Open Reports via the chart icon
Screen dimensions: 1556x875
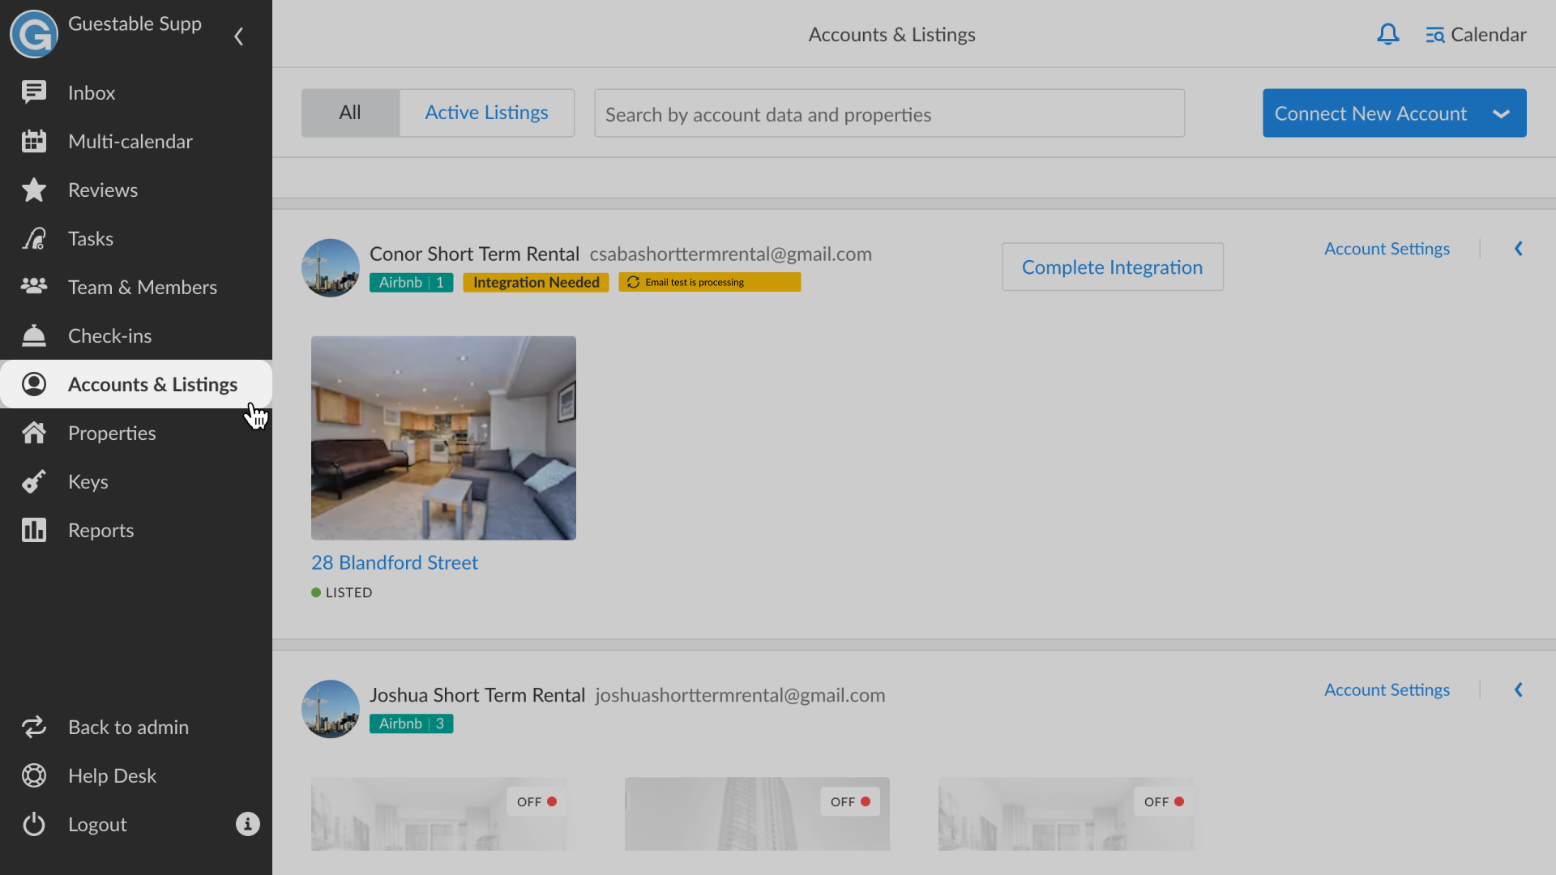tap(34, 530)
